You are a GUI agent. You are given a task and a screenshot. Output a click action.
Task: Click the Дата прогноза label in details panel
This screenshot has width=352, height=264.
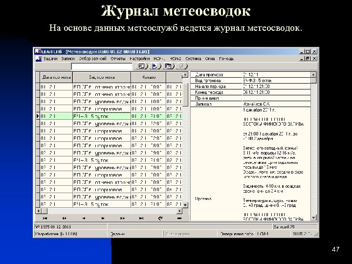coord(209,75)
